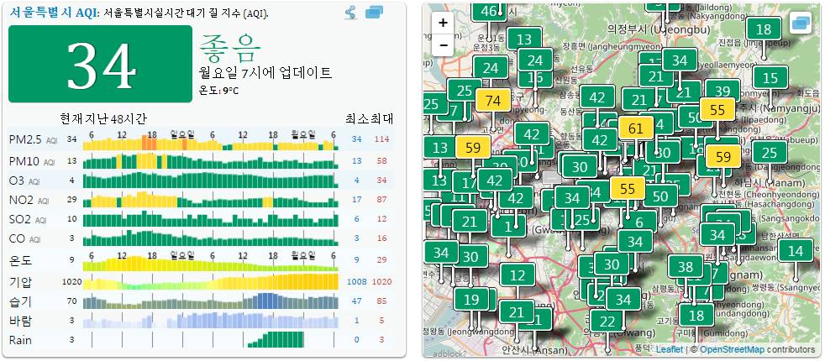This screenshot has height=361, width=825.
Task: Zoom in the map with the plus button
Action: click(443, 24)
